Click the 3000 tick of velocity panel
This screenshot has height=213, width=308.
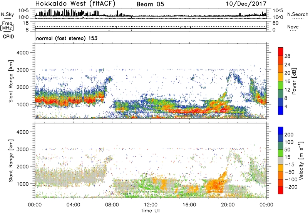coord(23,149)
